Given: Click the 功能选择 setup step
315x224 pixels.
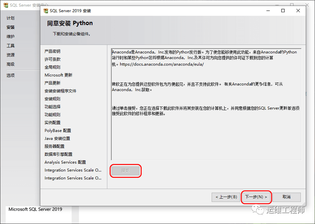Looking at the screenshot, I should [x=52, y=107].
